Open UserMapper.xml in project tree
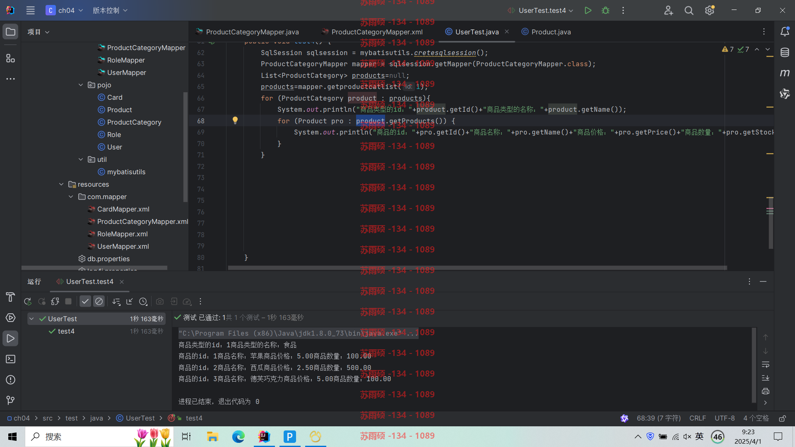Image resolution: width=795 pixels, height=447 pixels. 123,246
